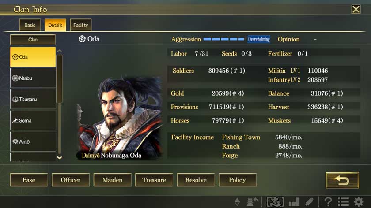Viewport: 371px width, 208px height.
Task: Open the Treasure button
Action: point(154,180)
